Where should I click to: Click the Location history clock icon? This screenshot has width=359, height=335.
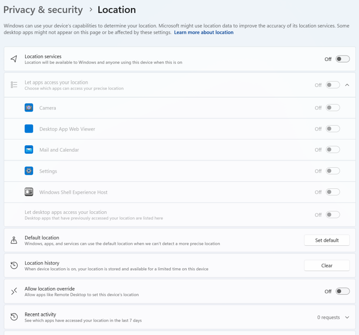point(14,265)
